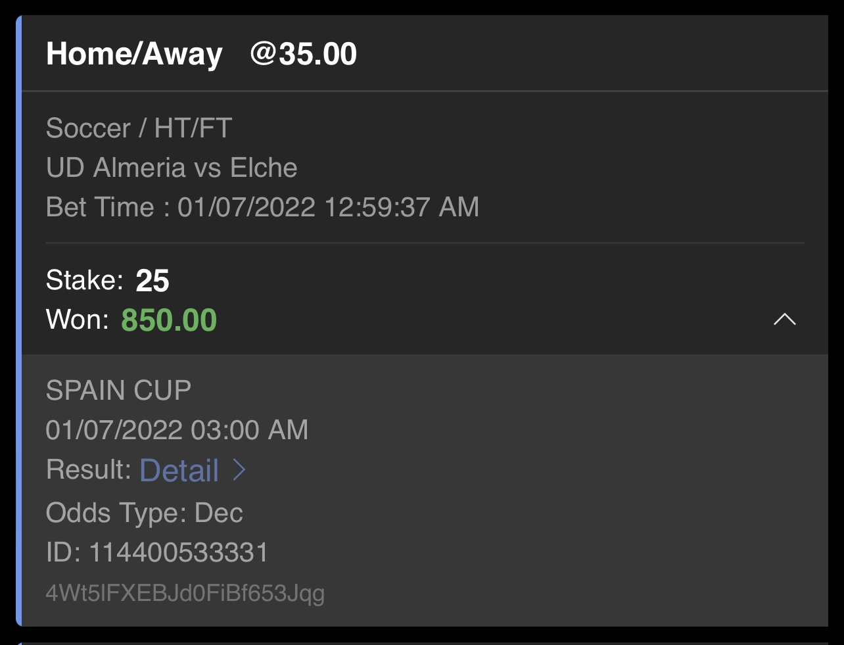The image size is (844, 645).
Task: Click the Won: label
Action: [77, 320]
